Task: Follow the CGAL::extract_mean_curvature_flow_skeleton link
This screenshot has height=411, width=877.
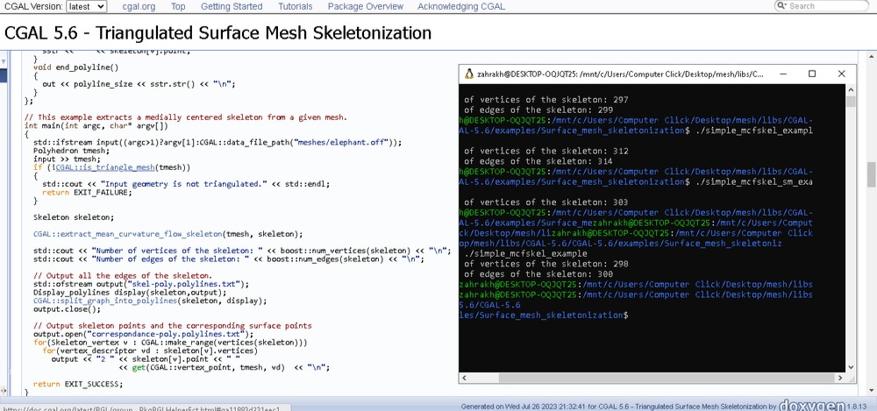Action: 128,234
